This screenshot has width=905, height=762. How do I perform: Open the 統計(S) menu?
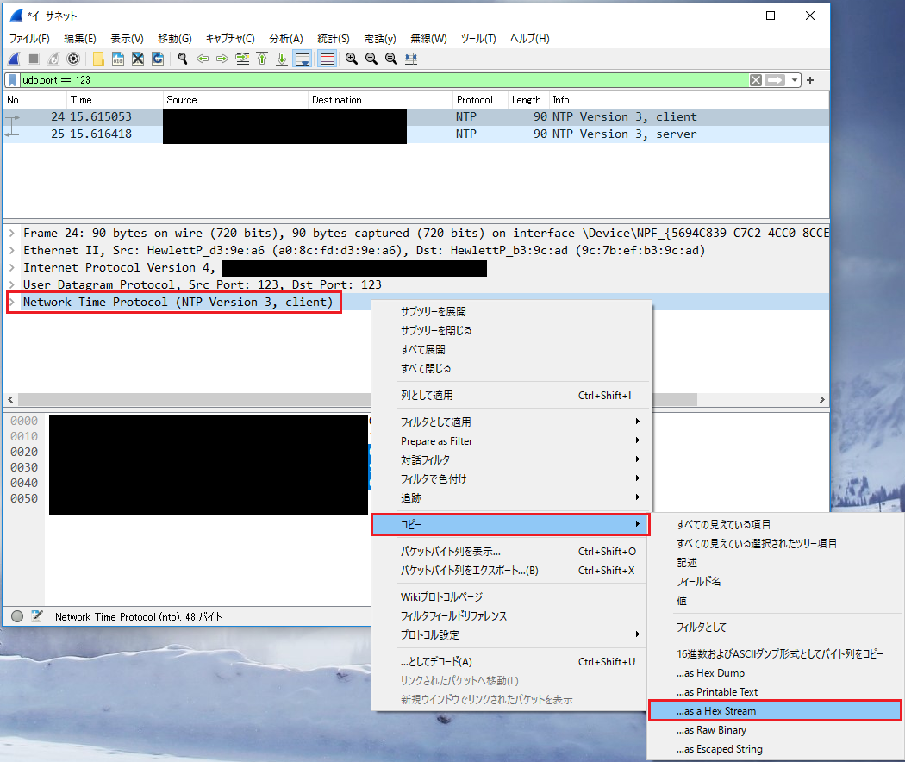tap(333, 39)
